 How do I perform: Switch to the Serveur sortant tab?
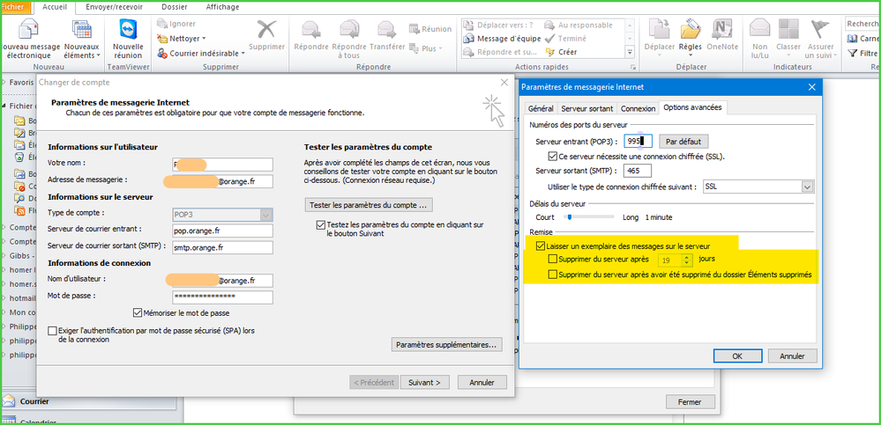[586, 108]
